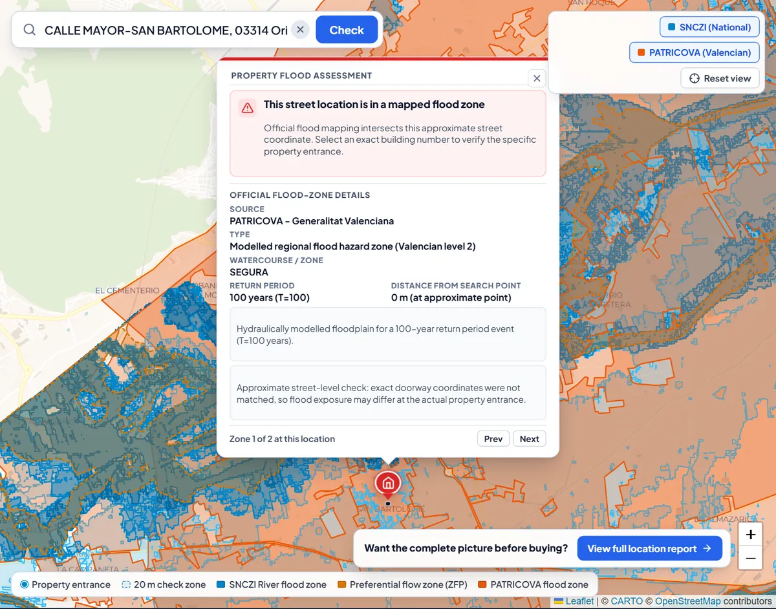Edit the address search input
776x609 pixels.
166,30
